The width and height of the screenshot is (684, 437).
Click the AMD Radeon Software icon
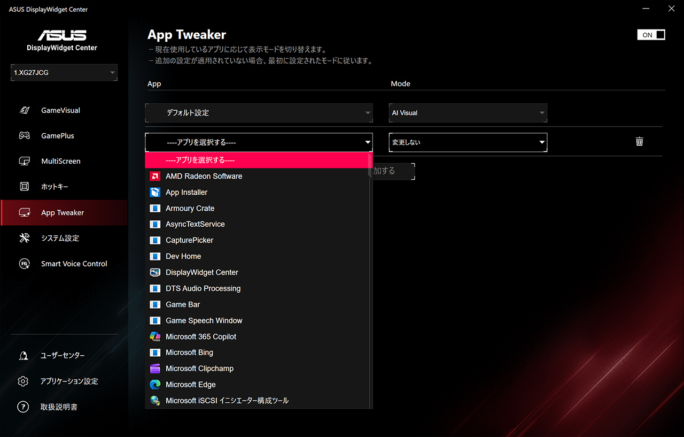[x=155, y=176]
